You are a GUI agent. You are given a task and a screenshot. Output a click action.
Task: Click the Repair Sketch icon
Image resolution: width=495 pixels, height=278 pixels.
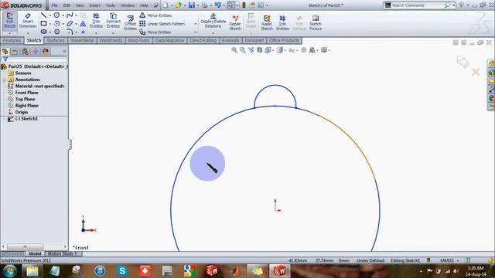coord(235,22)
